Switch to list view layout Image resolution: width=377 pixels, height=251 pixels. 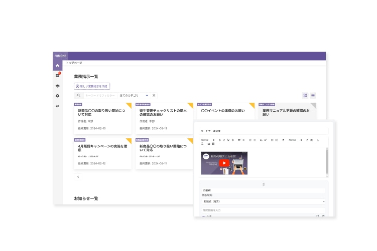pos(313,95)
